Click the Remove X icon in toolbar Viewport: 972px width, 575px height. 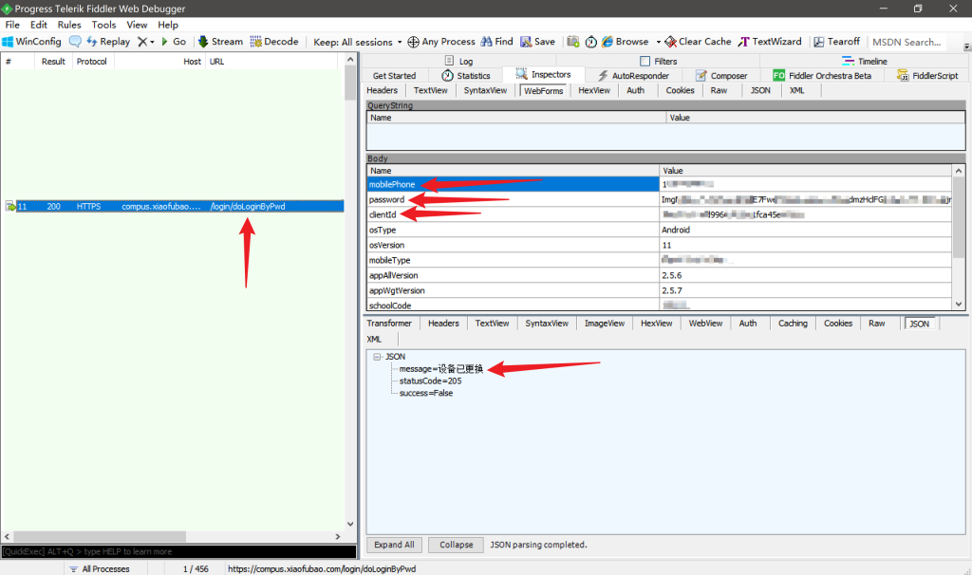142,42
